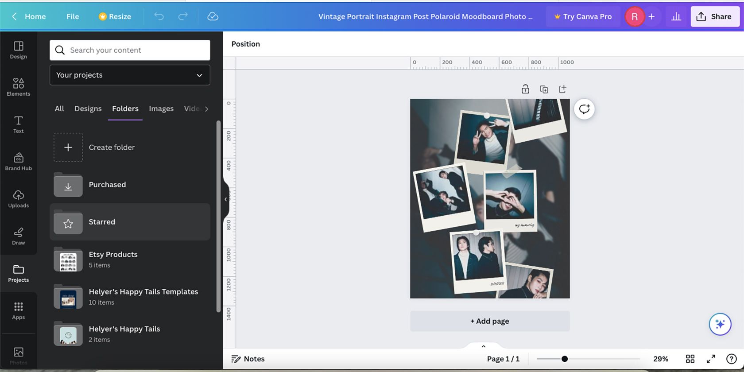Open the Resize menu

[x=115, y=16]
